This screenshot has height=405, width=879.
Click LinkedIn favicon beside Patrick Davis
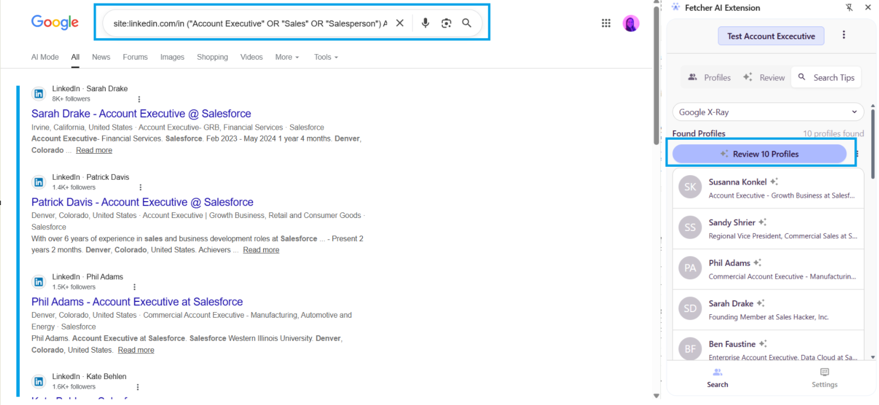click(x=39, y=182)
